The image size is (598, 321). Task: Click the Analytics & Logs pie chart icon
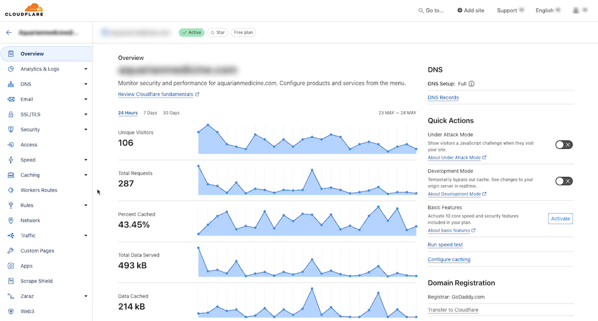[x=11, y=69]
